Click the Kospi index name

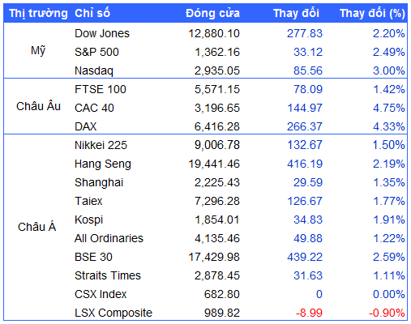(x=89, y=220)
